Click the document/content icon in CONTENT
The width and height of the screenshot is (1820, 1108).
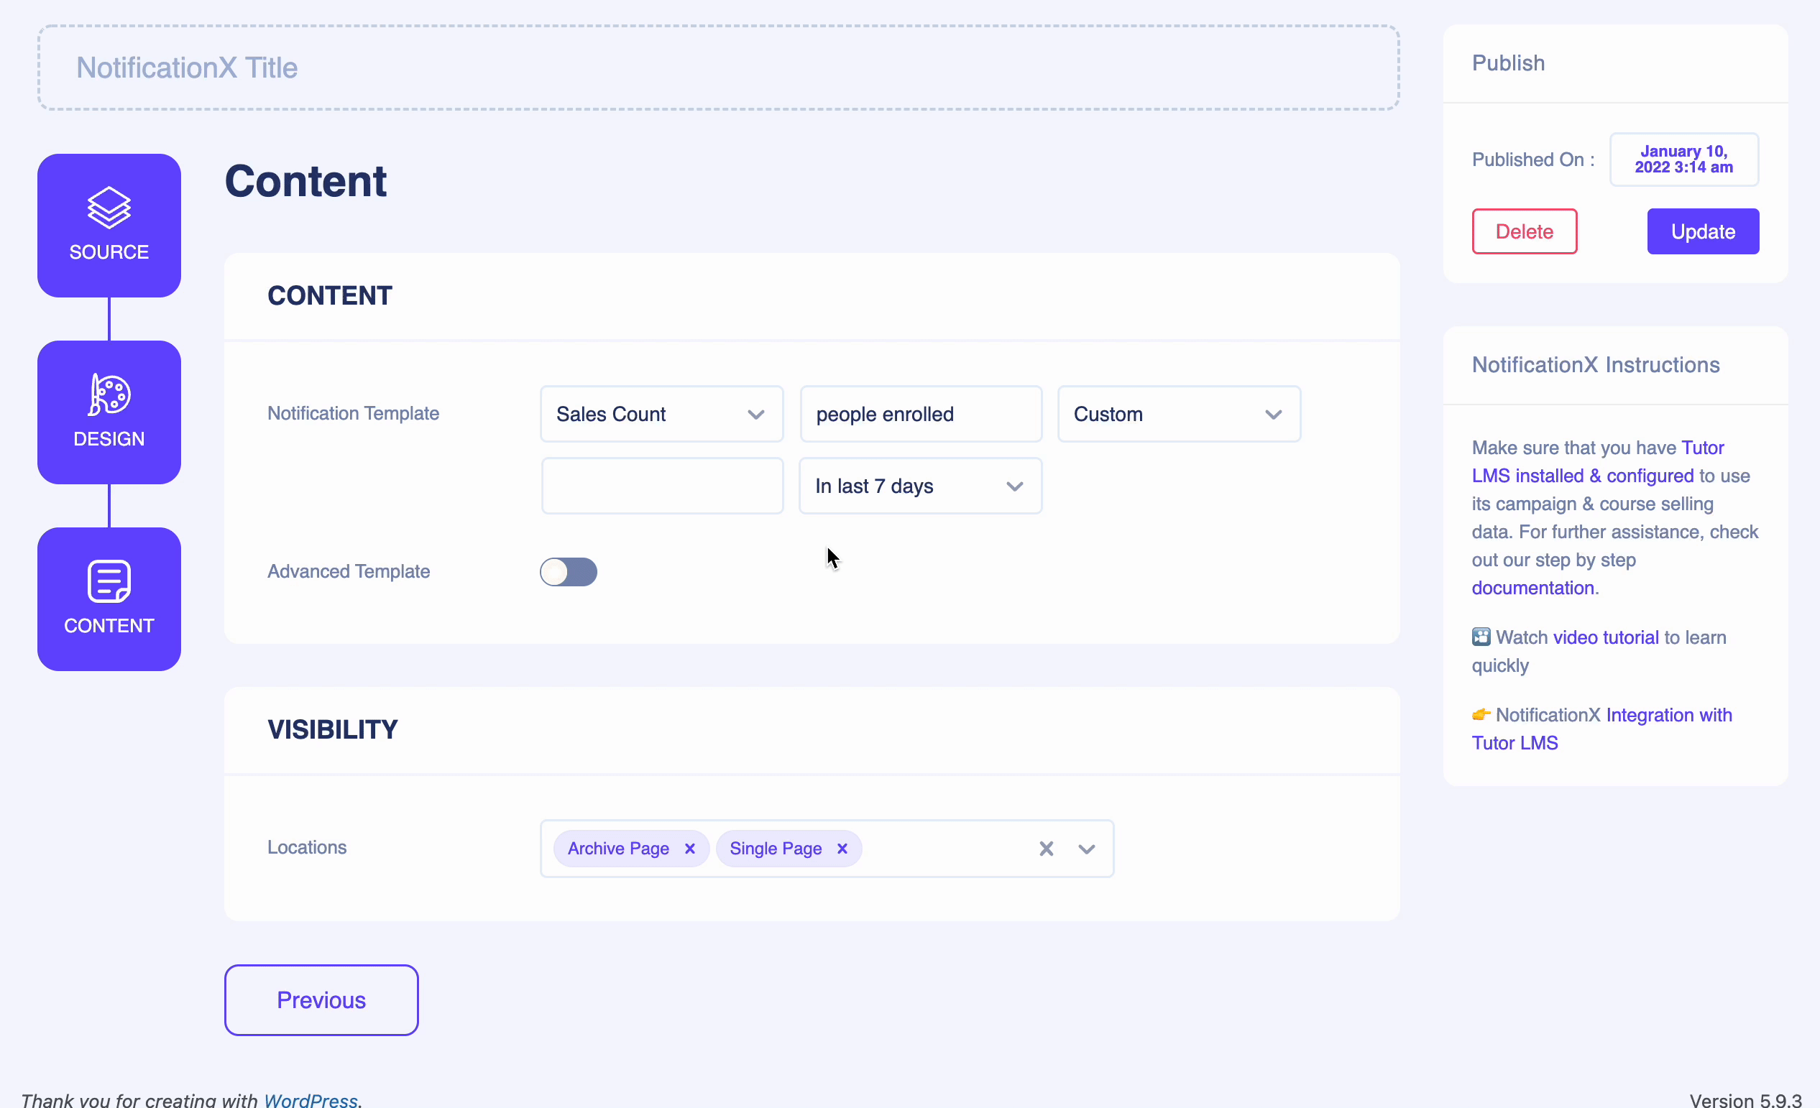click(x=109, y=583)
